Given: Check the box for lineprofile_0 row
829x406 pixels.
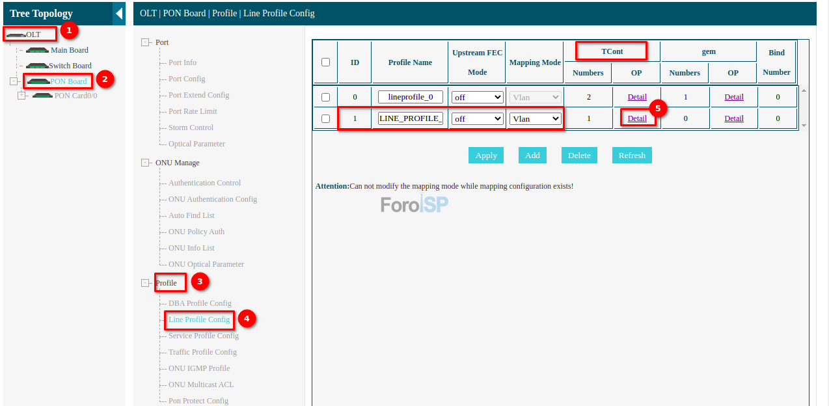Looking at the screenshot, I should pos(326,98).
